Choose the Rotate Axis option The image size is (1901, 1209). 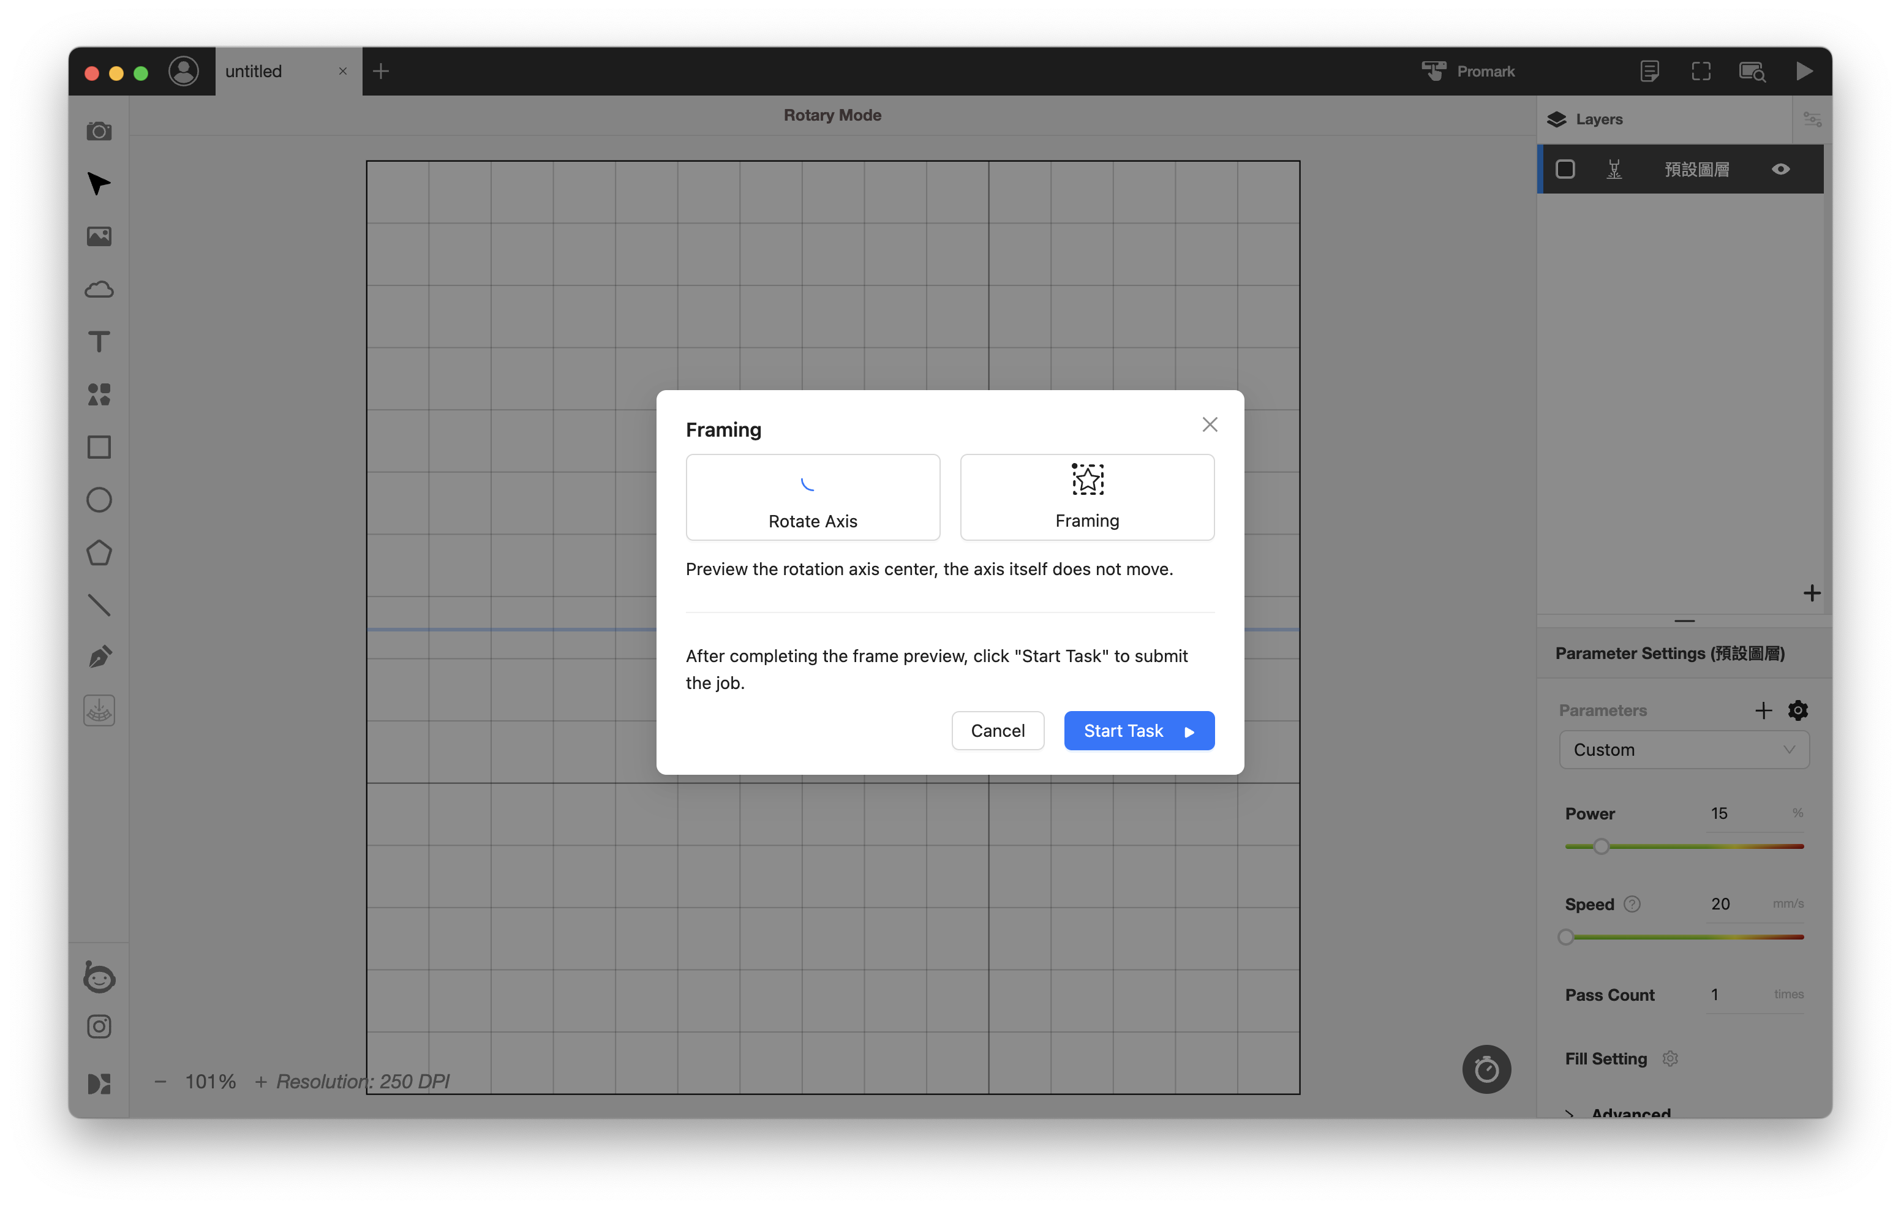point(812,497)
